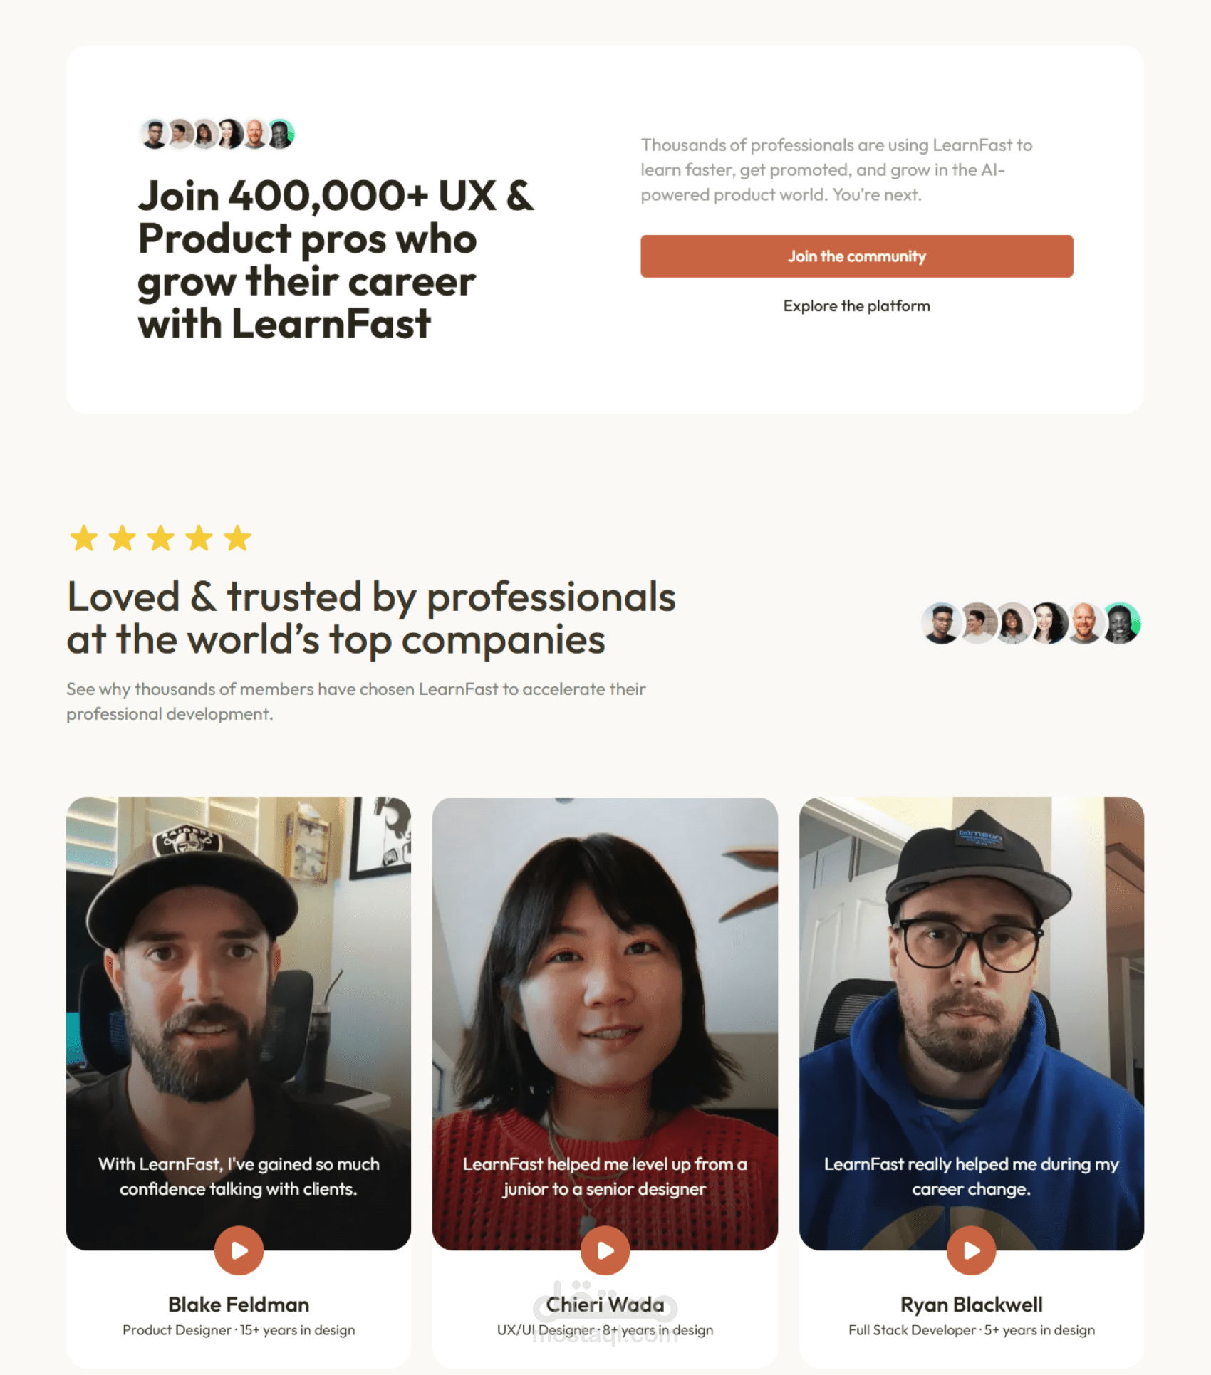The image size is (1211, 1375).
Task: Open Ryan Blackwell's video thumbnail
Action: point(972,1023)
